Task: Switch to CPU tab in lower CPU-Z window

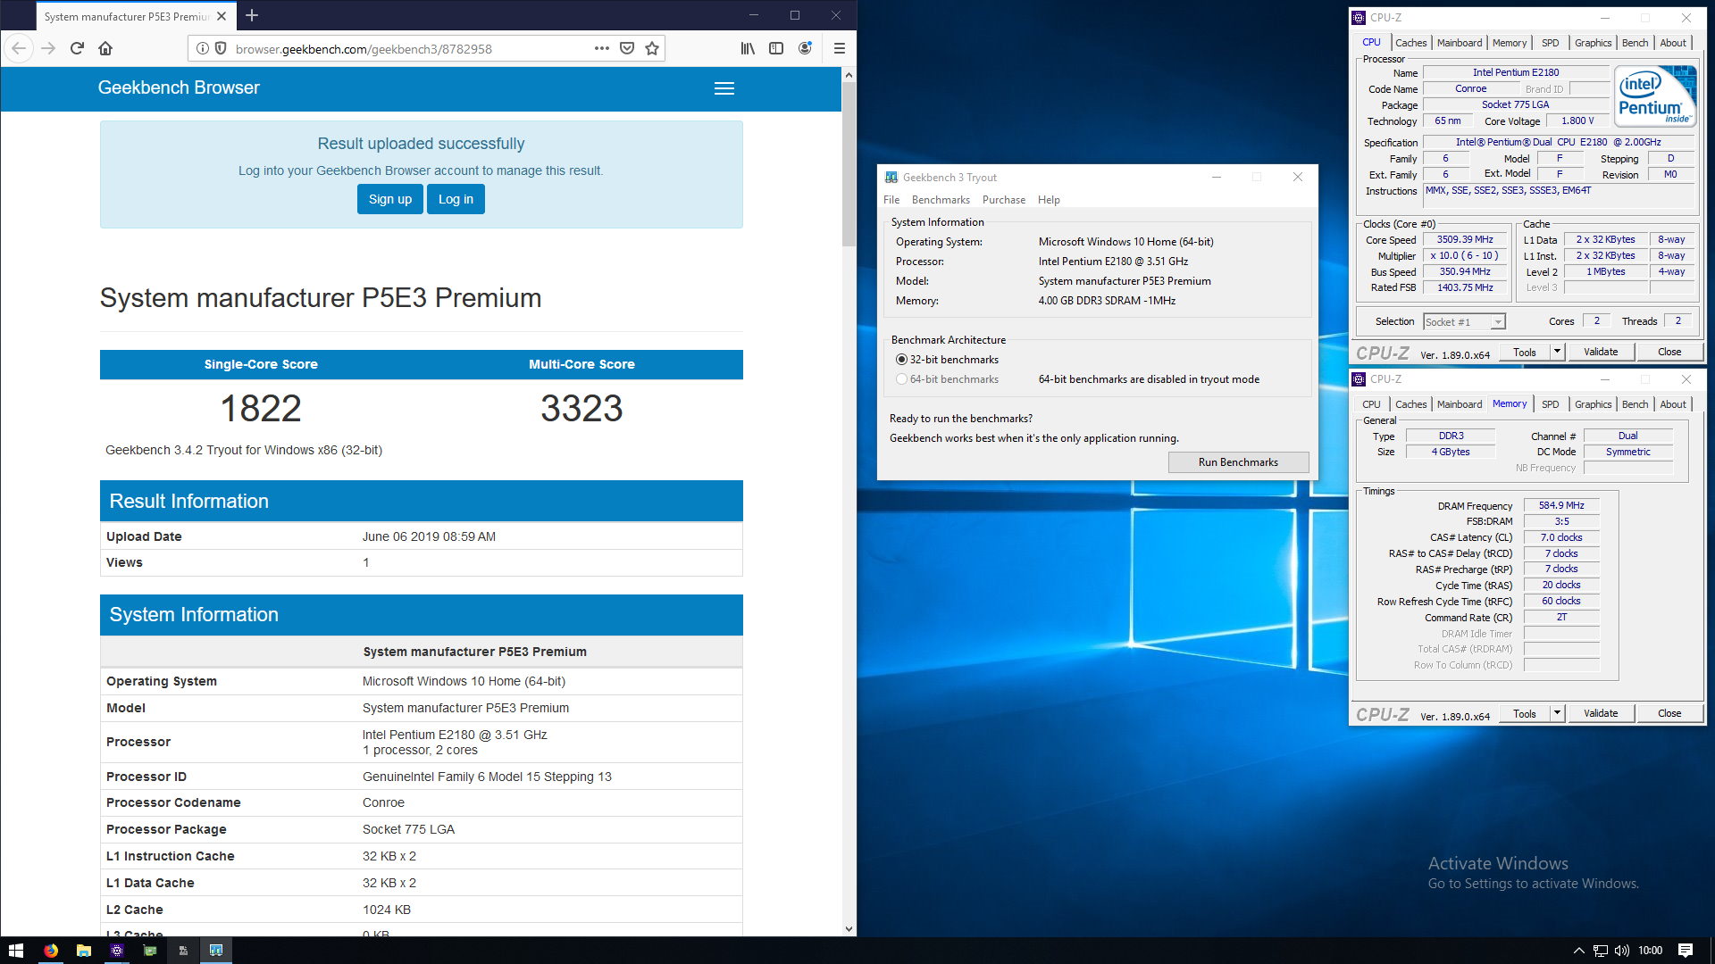Action: [1371, 404]
